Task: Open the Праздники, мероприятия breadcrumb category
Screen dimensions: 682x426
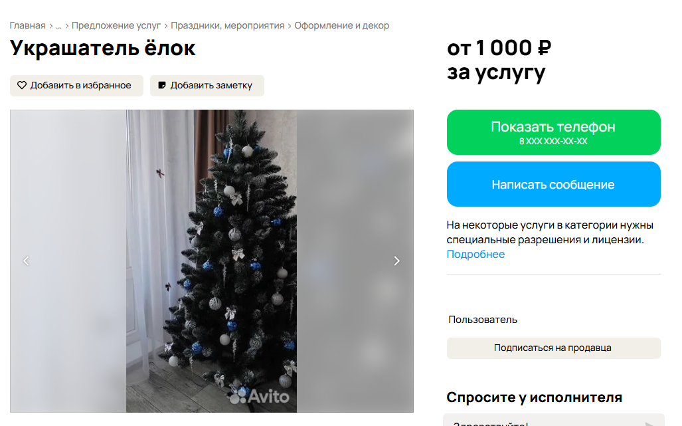Action: (x=228, y=26)
